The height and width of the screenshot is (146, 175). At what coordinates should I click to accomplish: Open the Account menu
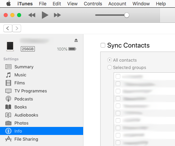click(x=117, y=4)
